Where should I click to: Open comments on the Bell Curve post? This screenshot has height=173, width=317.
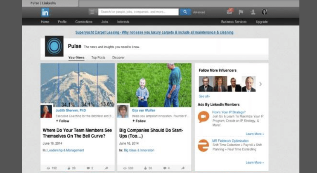pyautogui.click(x=88, y=168)
